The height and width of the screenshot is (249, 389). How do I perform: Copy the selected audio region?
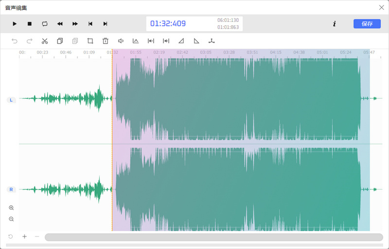(x=60, y=41)
